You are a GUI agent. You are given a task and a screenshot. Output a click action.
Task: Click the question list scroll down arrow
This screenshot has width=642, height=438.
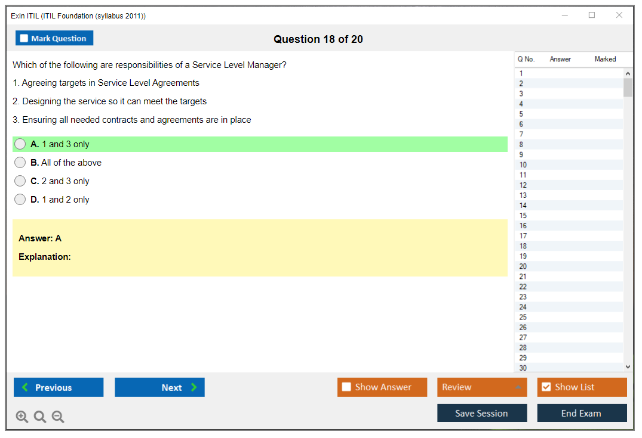click(628, 367)
